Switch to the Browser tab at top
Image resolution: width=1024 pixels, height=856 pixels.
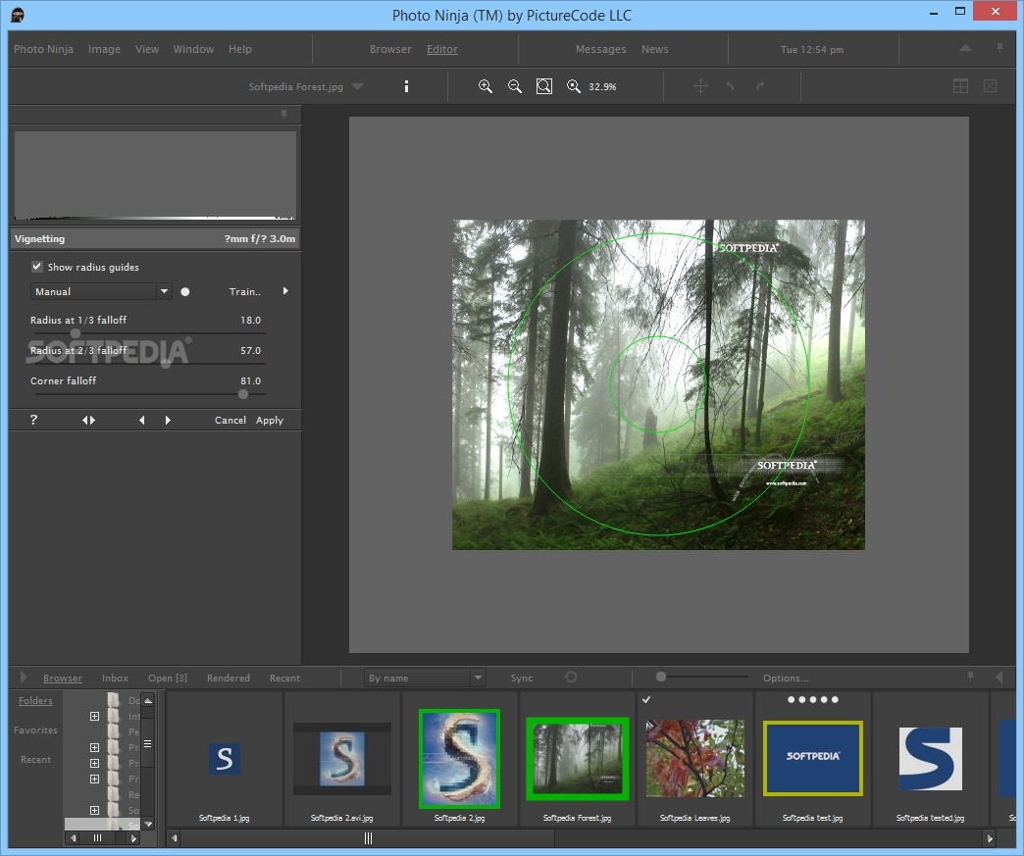pos(390,49)
